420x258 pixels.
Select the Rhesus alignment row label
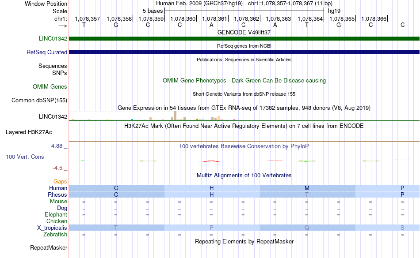pos(57,194)
